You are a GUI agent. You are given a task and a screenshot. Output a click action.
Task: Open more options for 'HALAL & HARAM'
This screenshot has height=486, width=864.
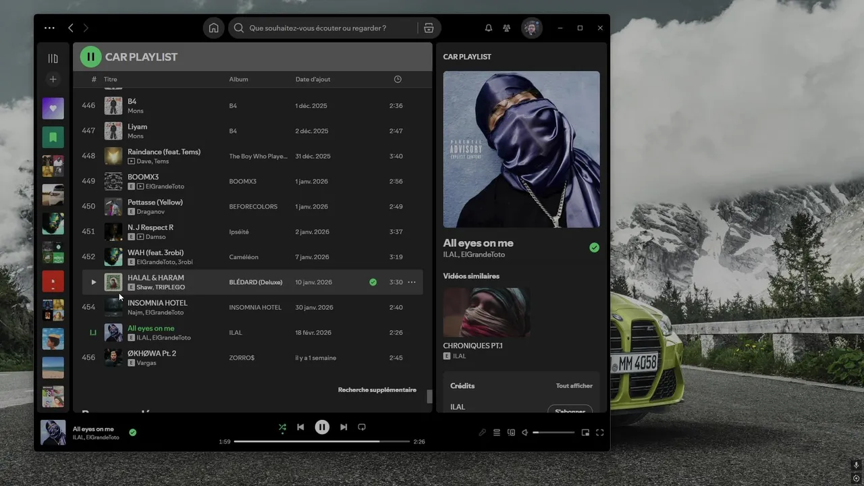pos(412,282)
